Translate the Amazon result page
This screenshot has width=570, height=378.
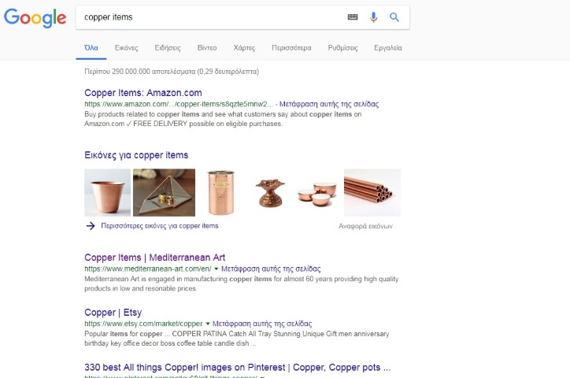pyautogui.click(x=329, y=104)
